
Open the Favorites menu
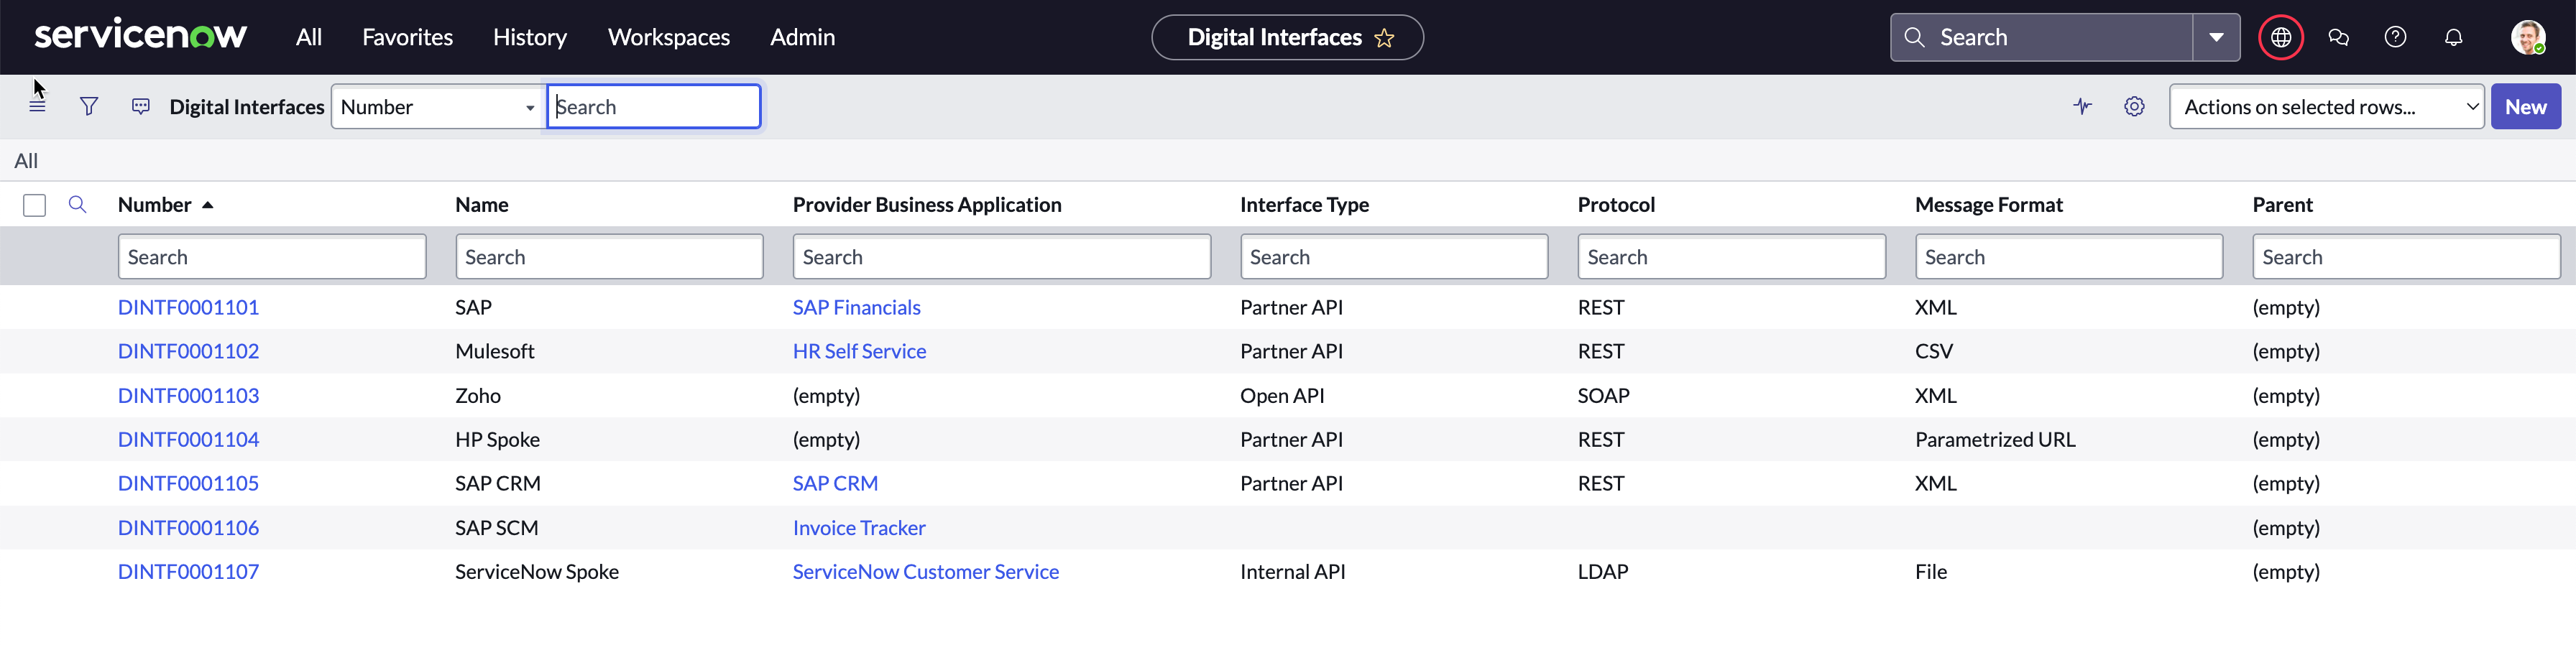407,37
